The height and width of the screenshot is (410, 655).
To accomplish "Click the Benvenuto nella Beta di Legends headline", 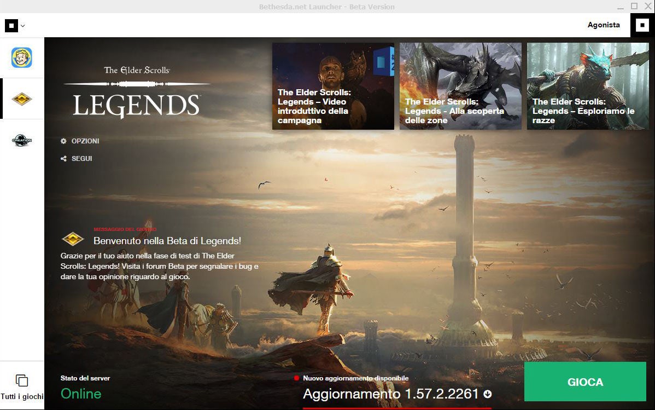I will coord(167,240).
